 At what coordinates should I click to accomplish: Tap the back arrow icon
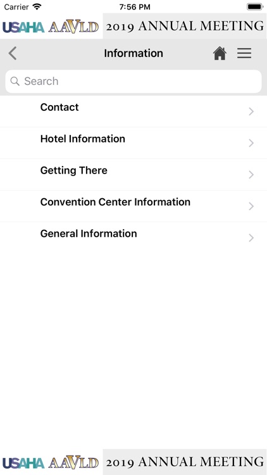[x=13, y=54]
